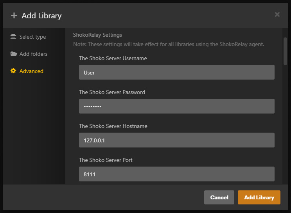Click into the Shoko Server Password field
This screenshot has height=213, width=291.
[x=177, y=106]
